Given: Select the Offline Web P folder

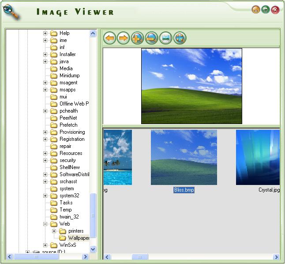Looking at the screenshot, I should pos(74,104).
